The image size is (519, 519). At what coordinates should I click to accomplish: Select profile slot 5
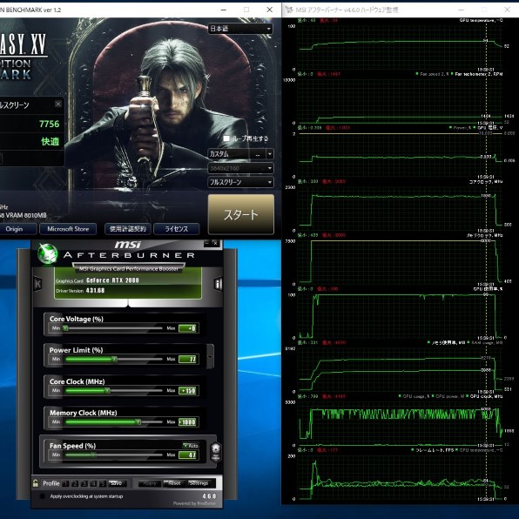point(103,483)
